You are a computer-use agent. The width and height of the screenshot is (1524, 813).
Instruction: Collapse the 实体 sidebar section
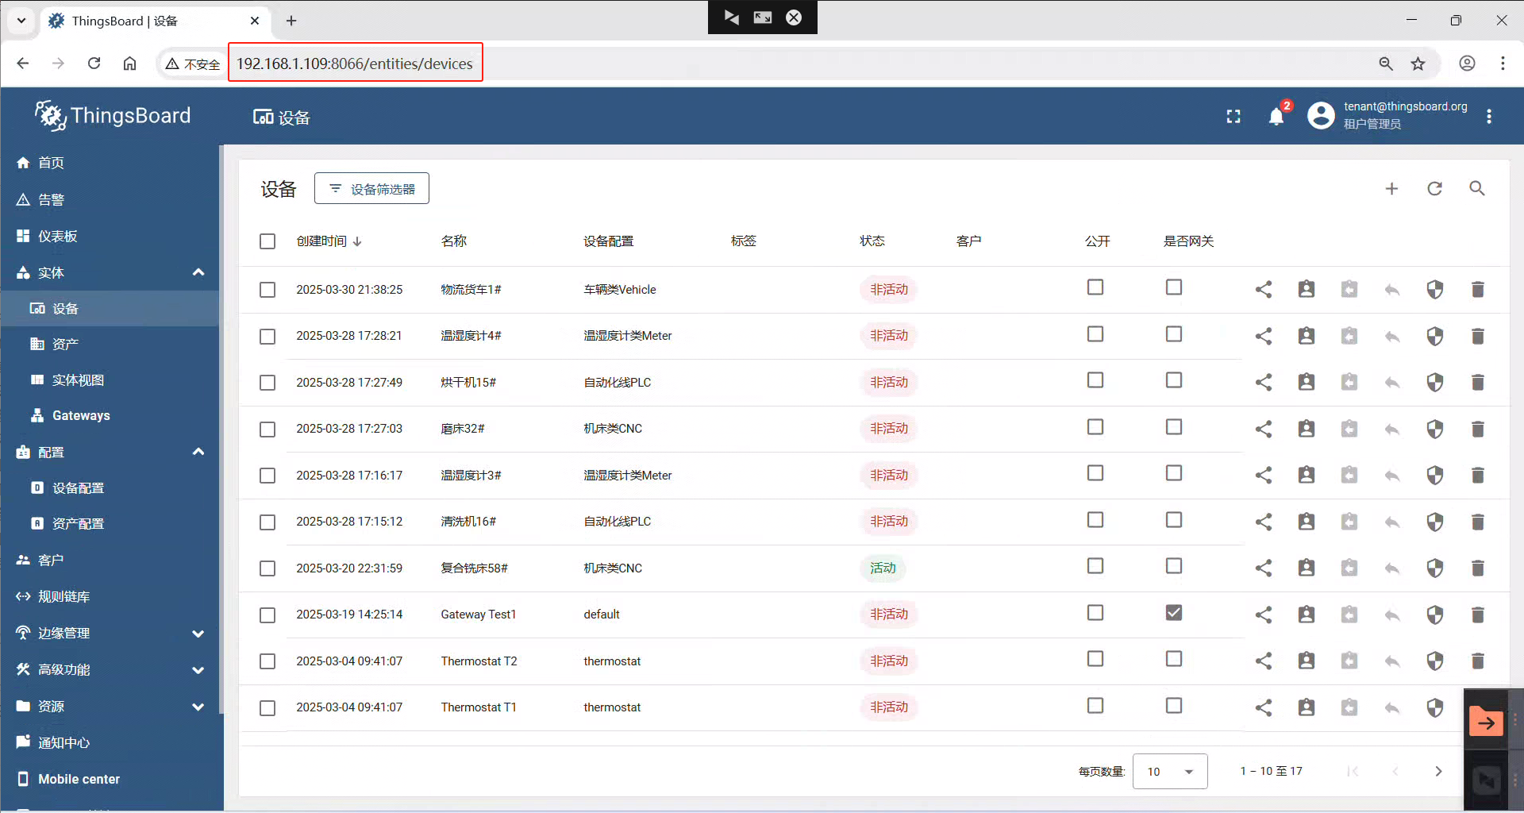click(198, 272)
